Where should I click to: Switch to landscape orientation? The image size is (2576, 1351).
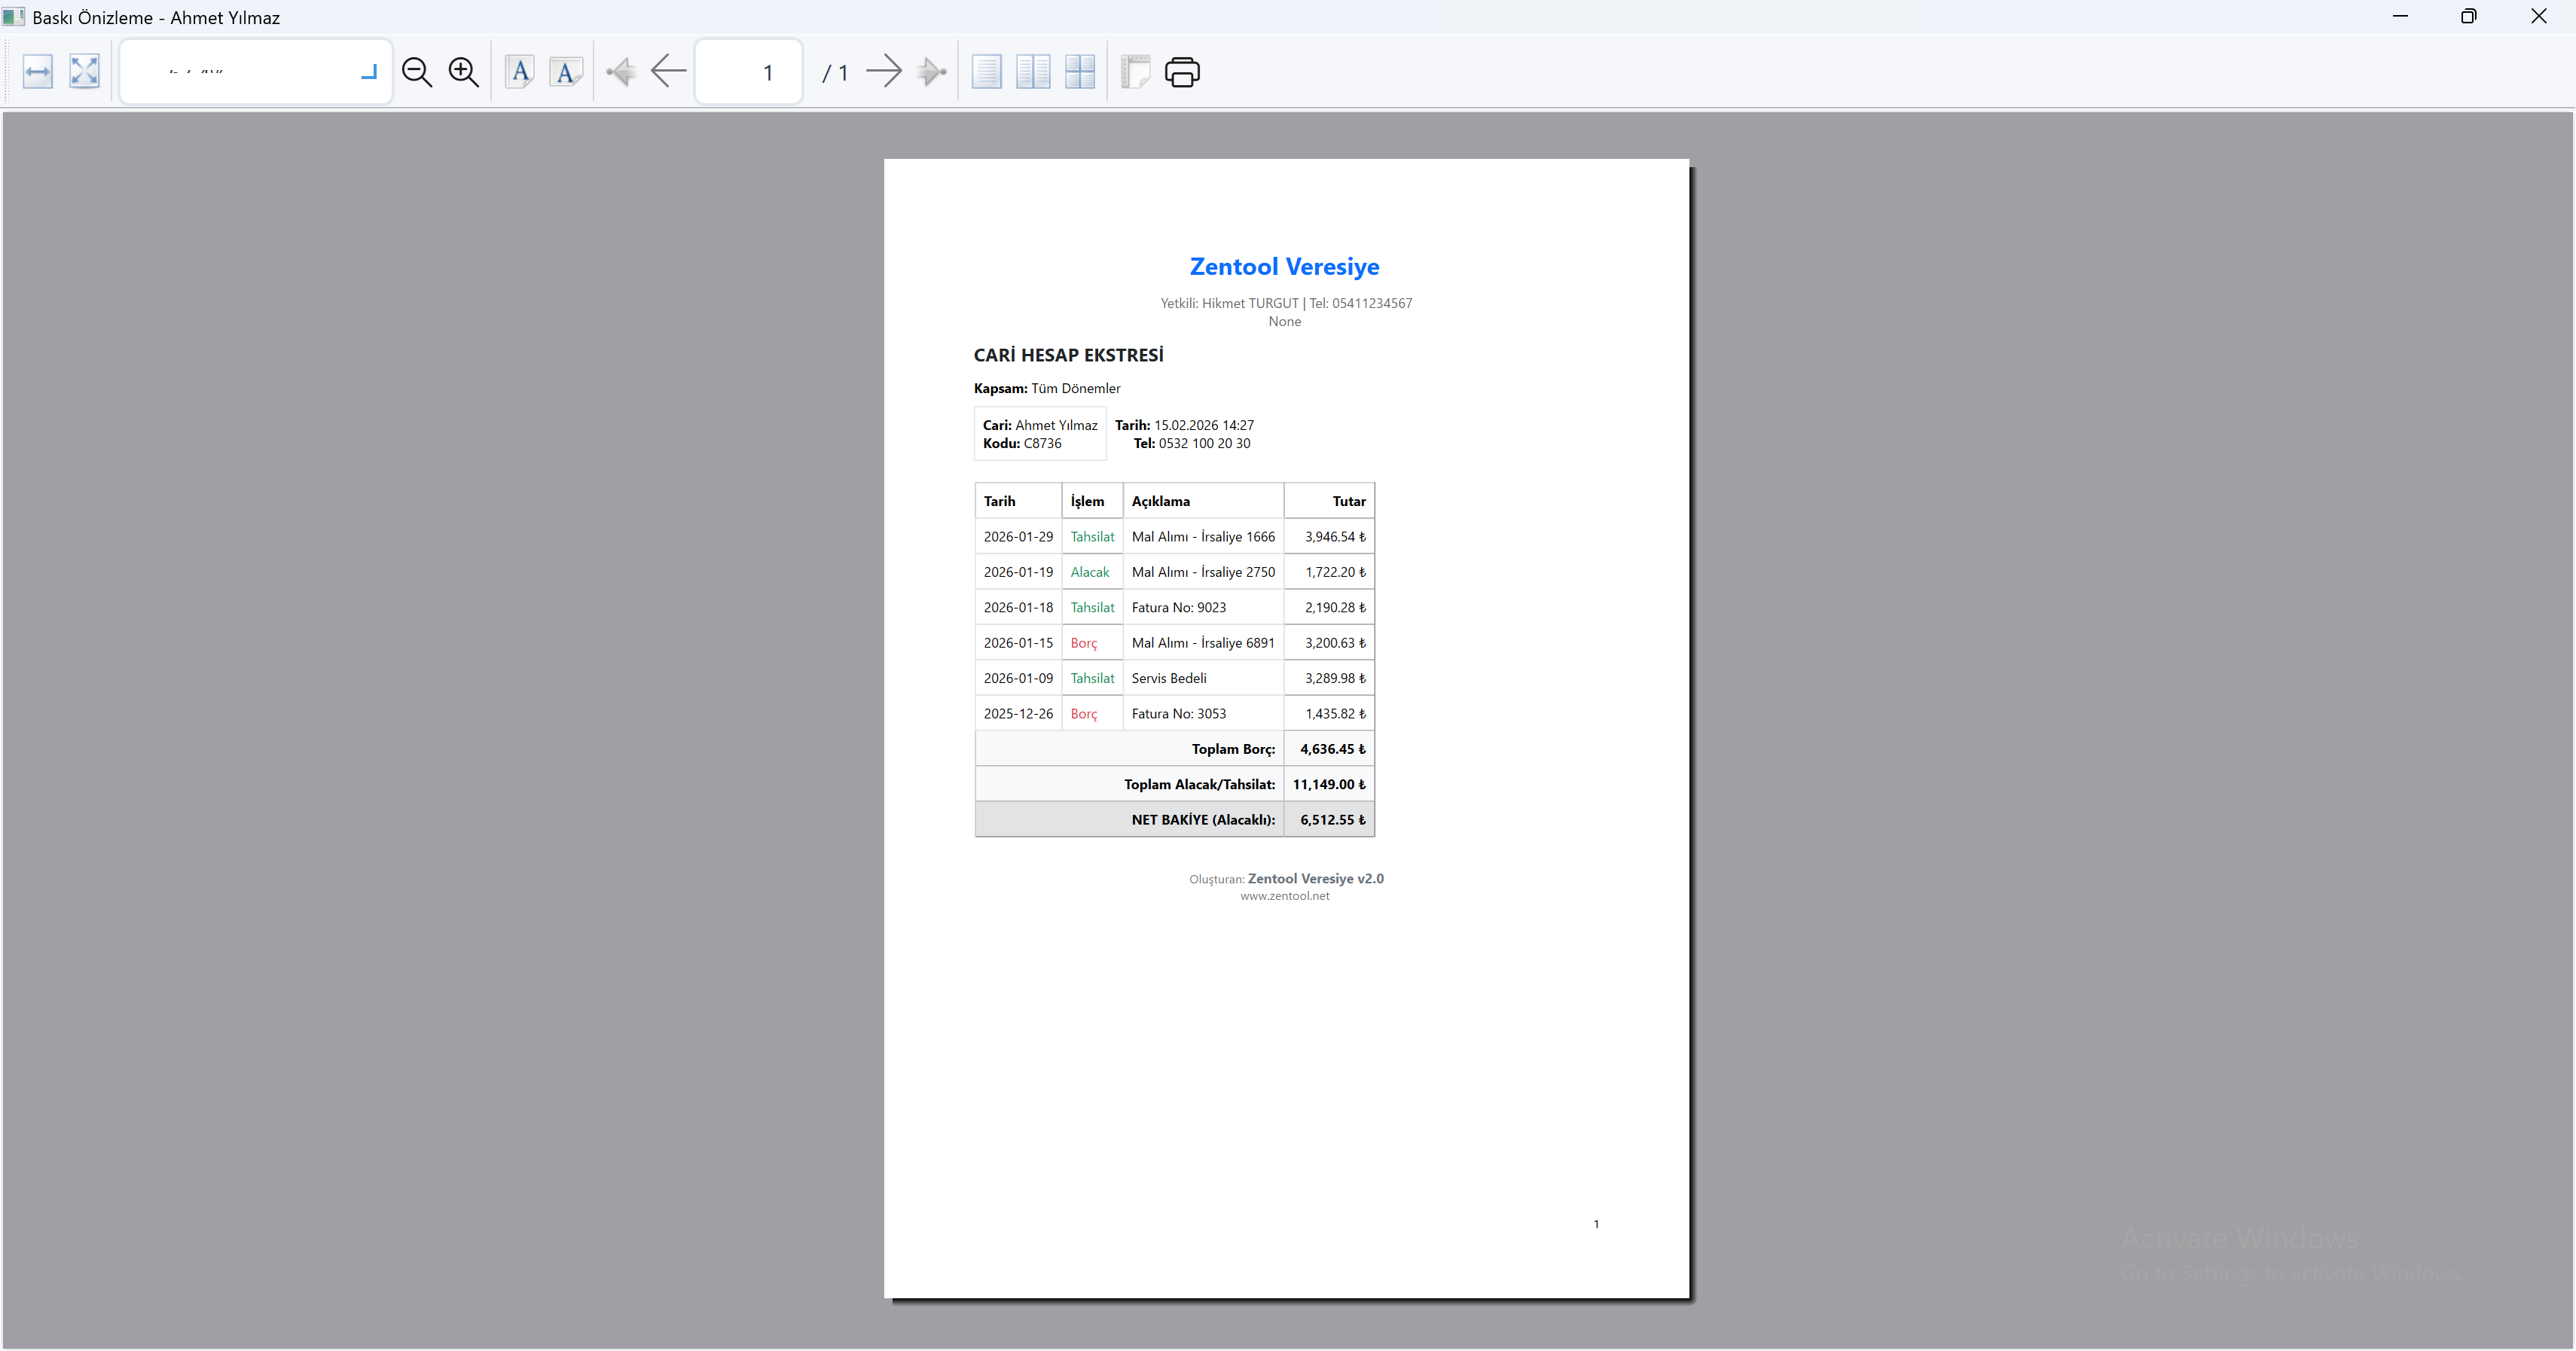pos(567,72)
